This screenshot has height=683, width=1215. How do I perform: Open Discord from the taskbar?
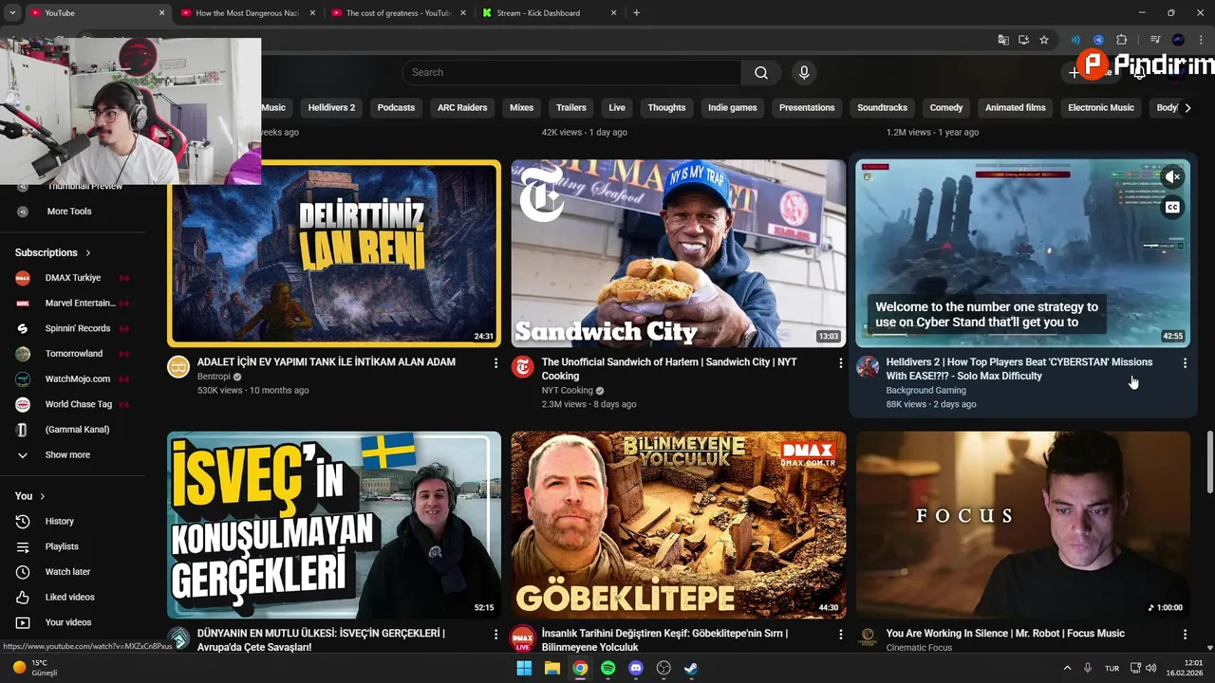[636, 668]
